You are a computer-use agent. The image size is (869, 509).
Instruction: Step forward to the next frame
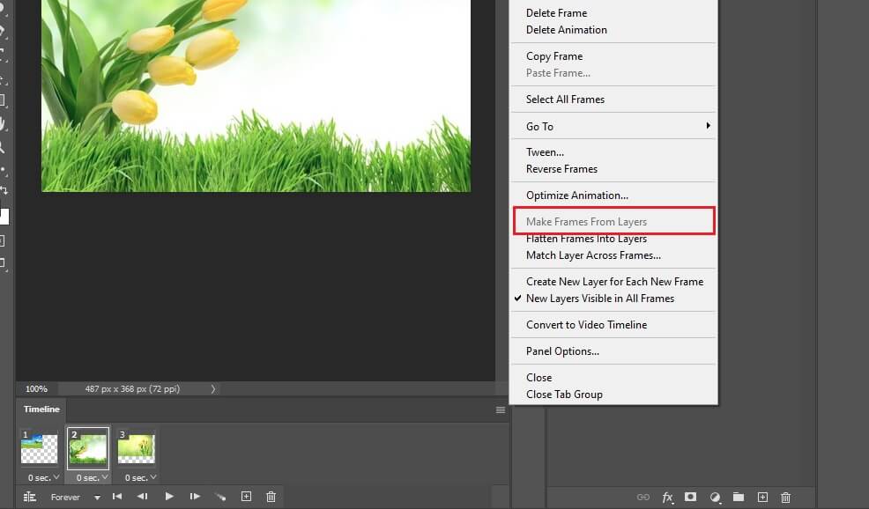coord(195,497)
